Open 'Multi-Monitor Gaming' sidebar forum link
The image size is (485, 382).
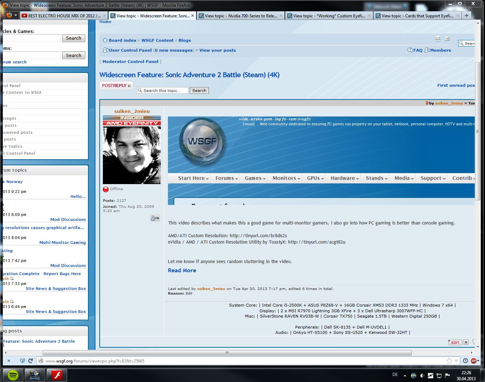[63, 243]
